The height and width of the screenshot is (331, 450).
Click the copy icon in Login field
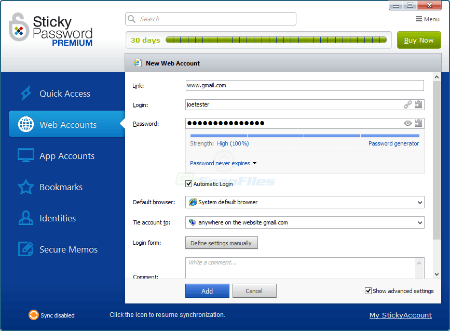pyautogui.click(x=419, y=104)
